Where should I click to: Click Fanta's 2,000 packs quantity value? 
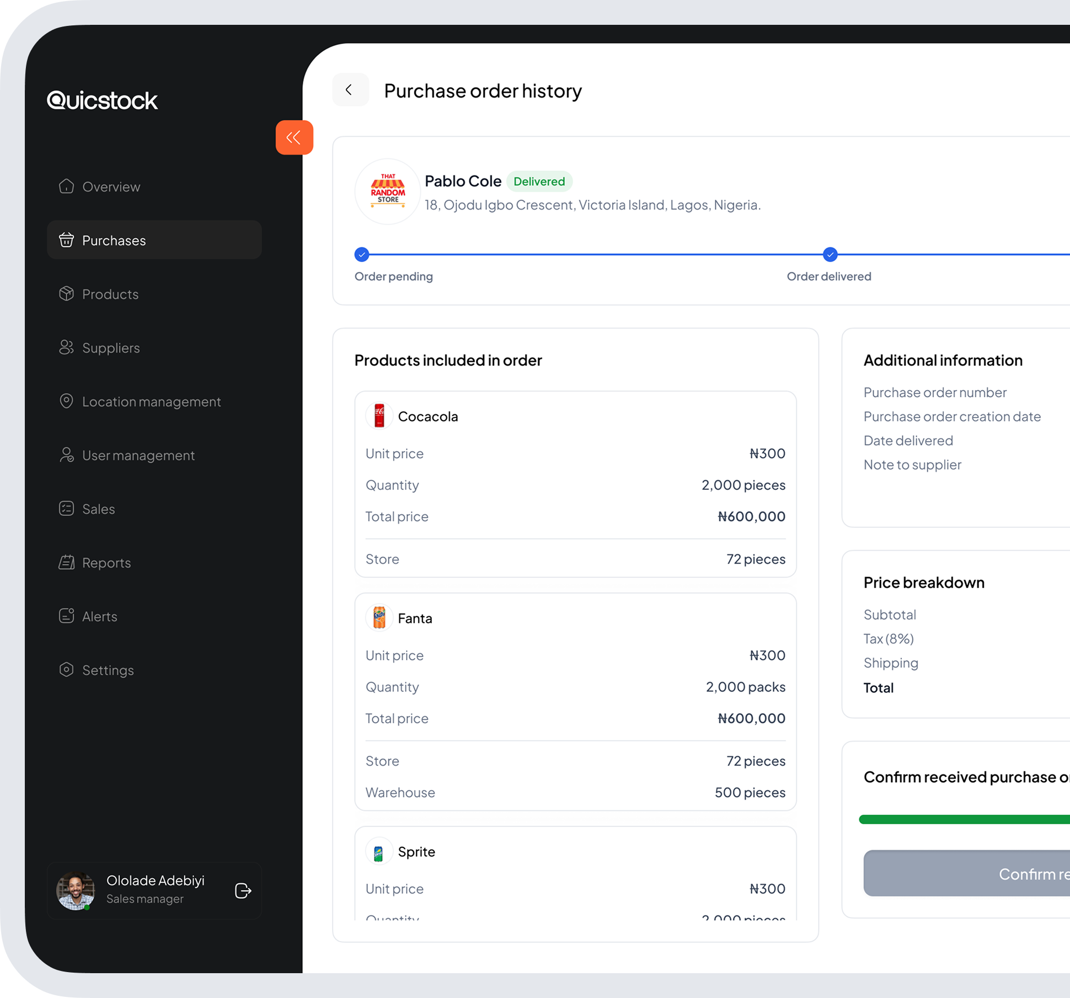[746, 687]
